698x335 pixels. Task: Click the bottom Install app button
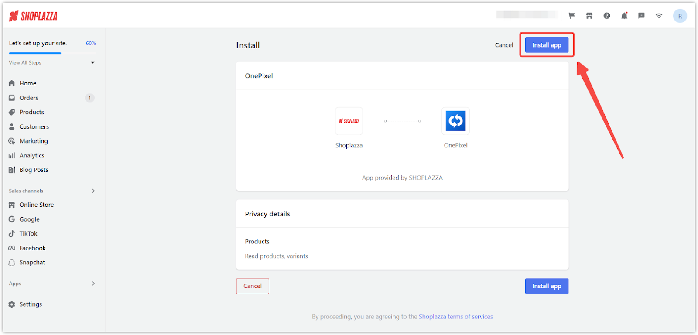click(x=547, y=286)
